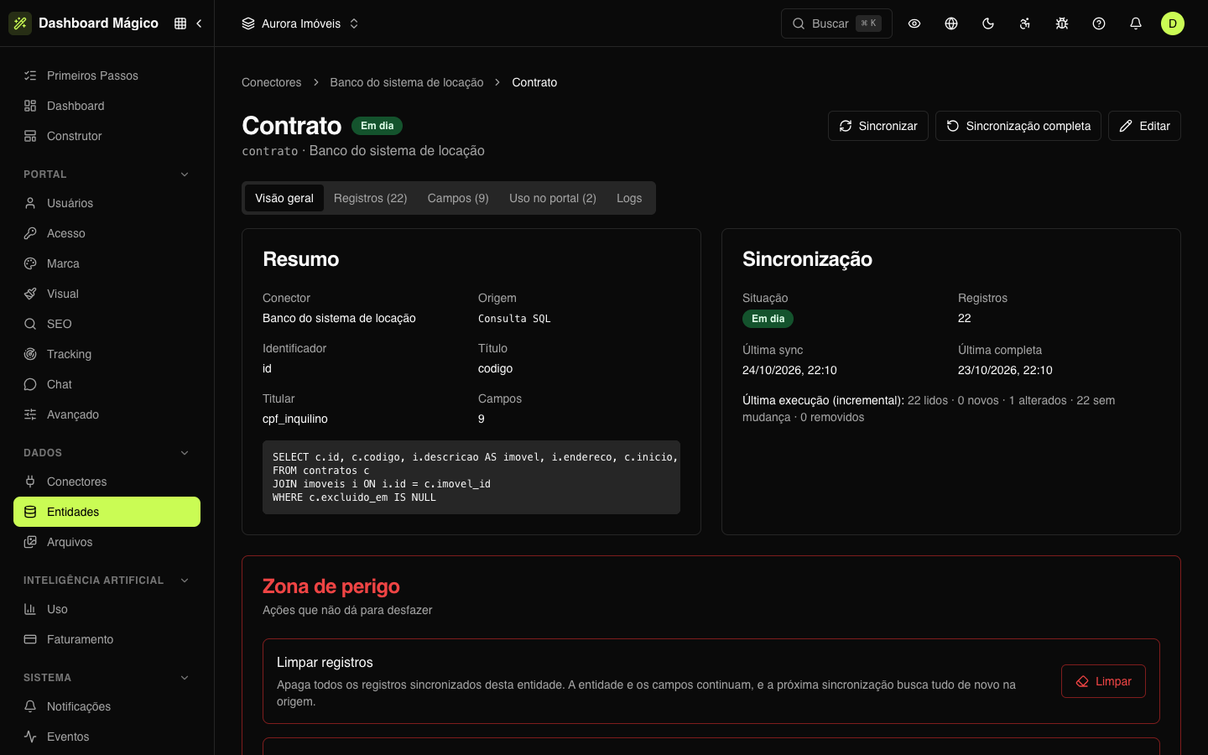Click the 24/10/2026, 22:10 última sync value
The width and height of the screenshot is (1208, 755).
(x=789, y=370)
